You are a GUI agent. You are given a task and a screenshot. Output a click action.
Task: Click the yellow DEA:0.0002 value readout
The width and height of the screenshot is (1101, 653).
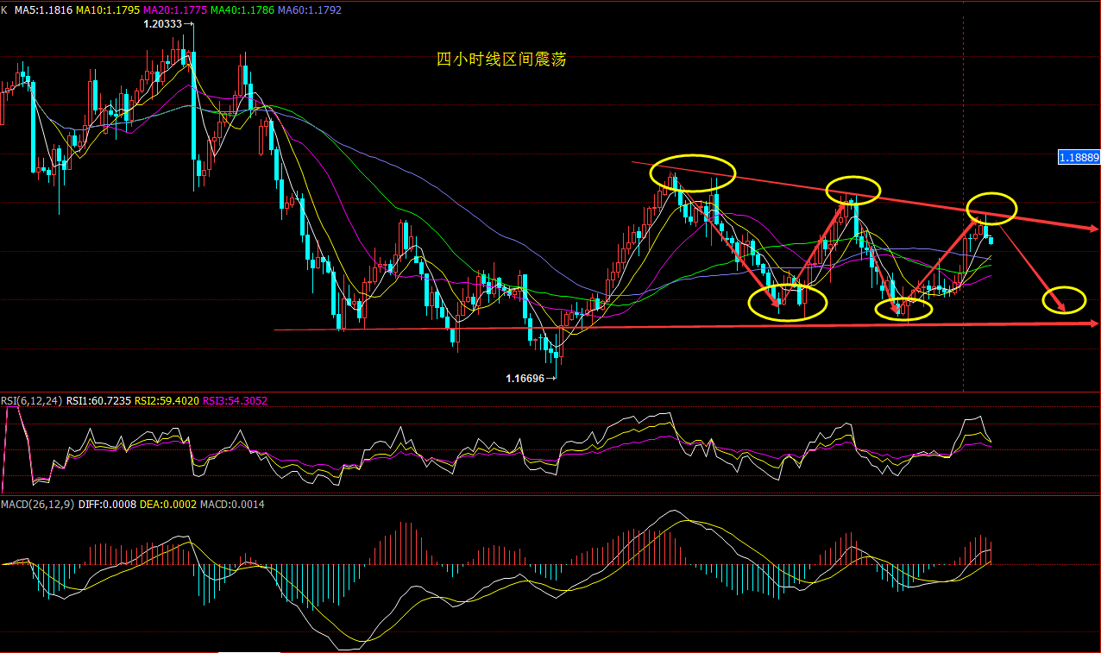(168, 504)
